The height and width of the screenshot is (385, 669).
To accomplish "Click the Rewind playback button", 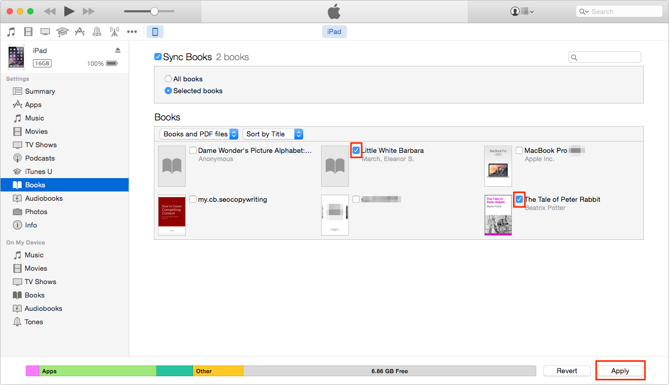I will (49, 11).
